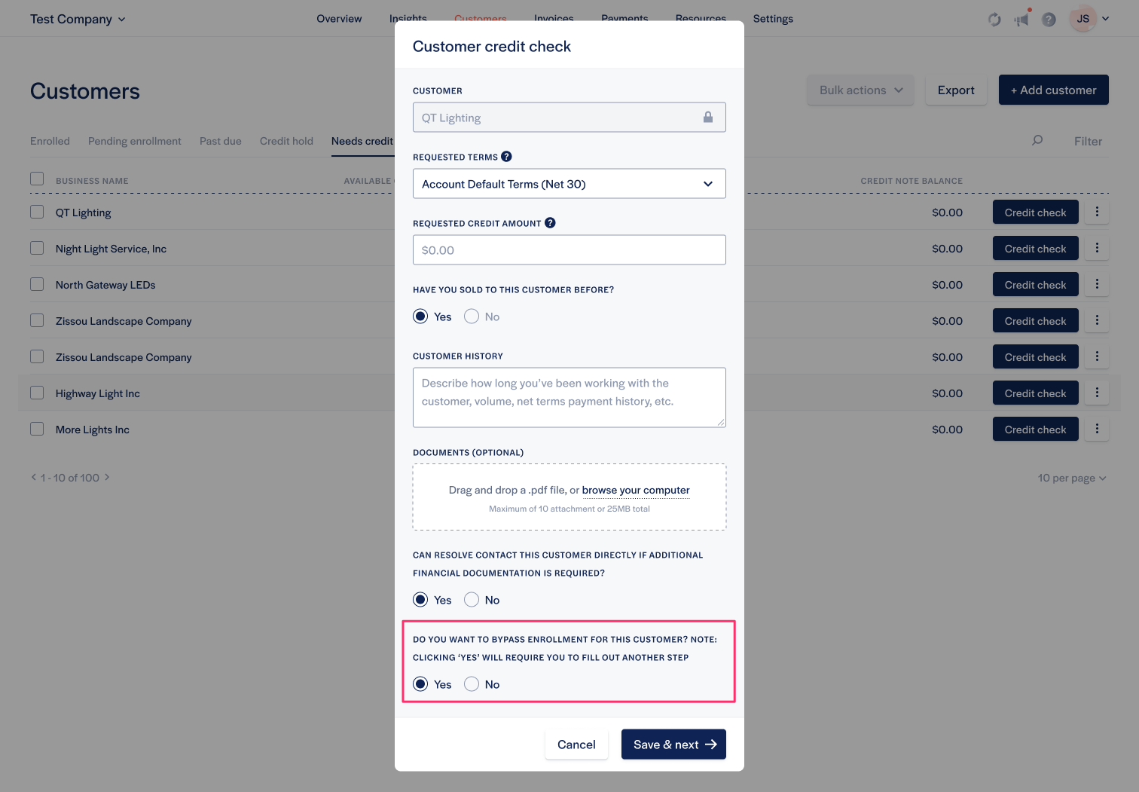Click the lock icon in the Customer field
The image size is (1139, 792).
coord(707,118)
